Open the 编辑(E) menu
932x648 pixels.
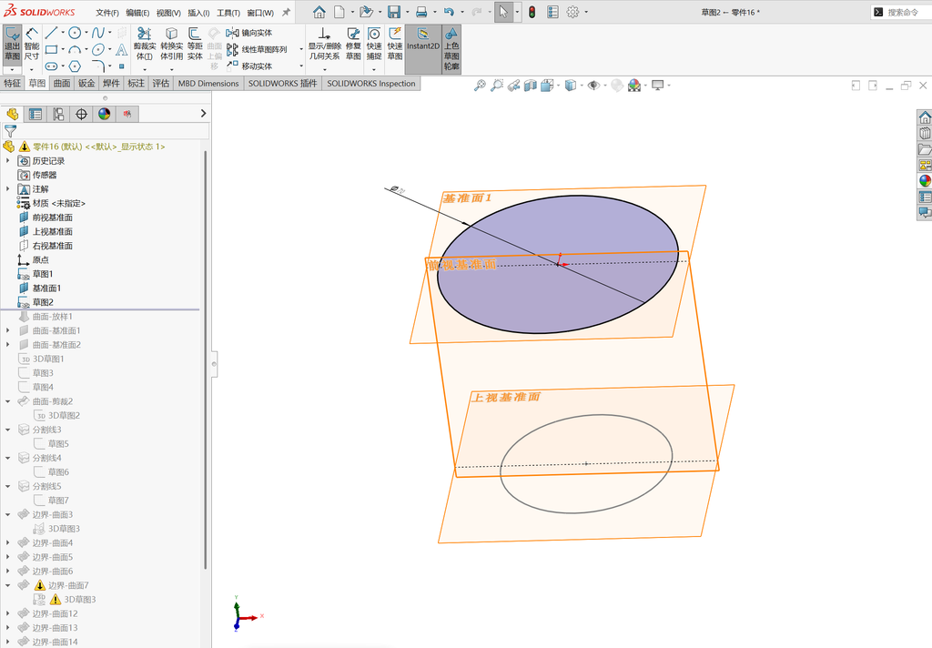tap(138, 13)
